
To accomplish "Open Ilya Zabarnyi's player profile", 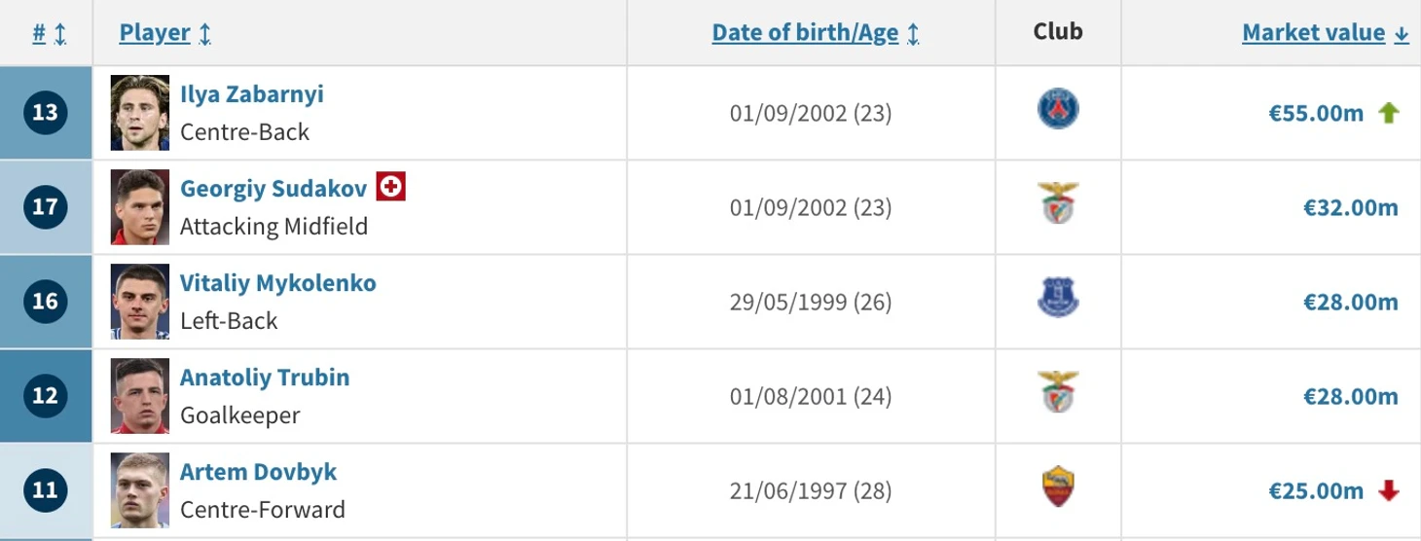I will point(252,94).
